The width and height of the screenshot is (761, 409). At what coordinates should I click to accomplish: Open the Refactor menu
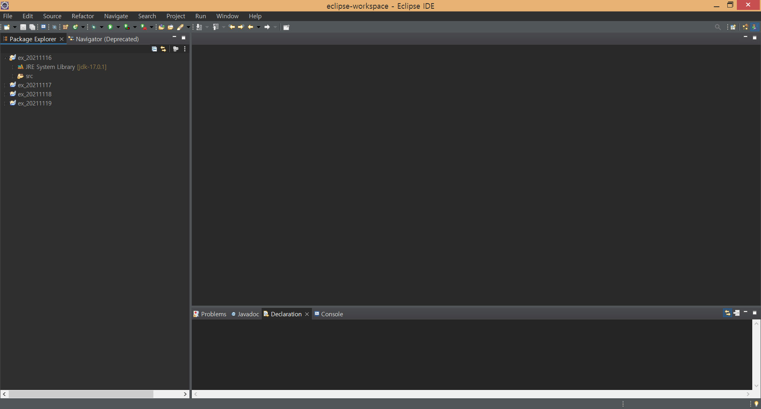83,16
